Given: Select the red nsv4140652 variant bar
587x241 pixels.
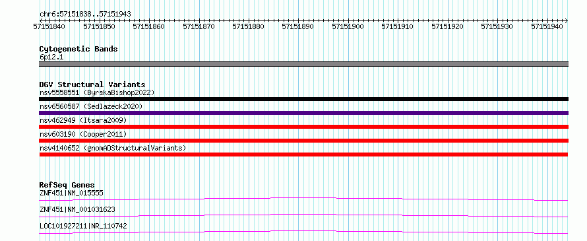Looking at the screenshot, I should click(x=303, y=155).
